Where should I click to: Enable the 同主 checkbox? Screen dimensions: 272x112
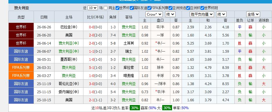point(106,8)
